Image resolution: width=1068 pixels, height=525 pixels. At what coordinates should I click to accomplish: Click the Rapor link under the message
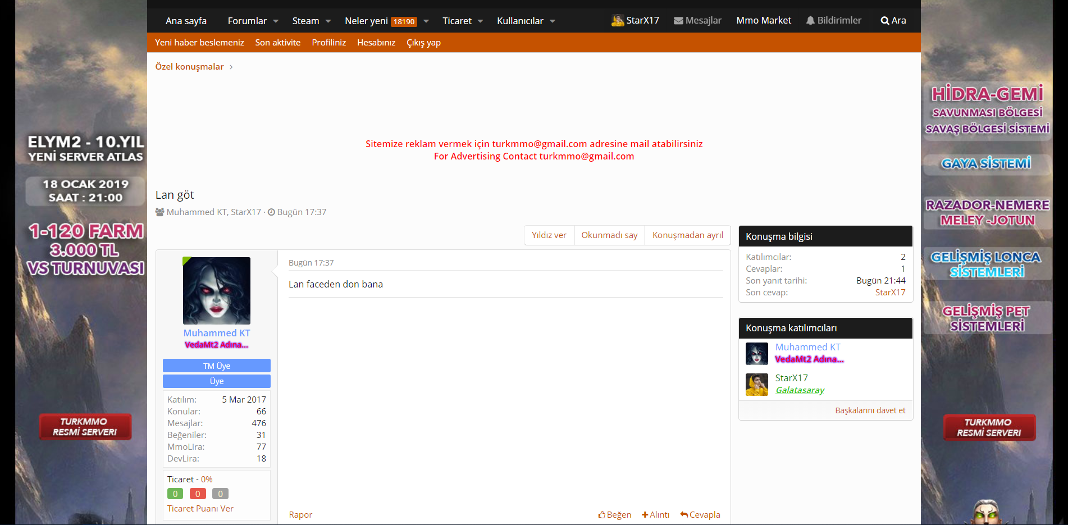(300, 515)
